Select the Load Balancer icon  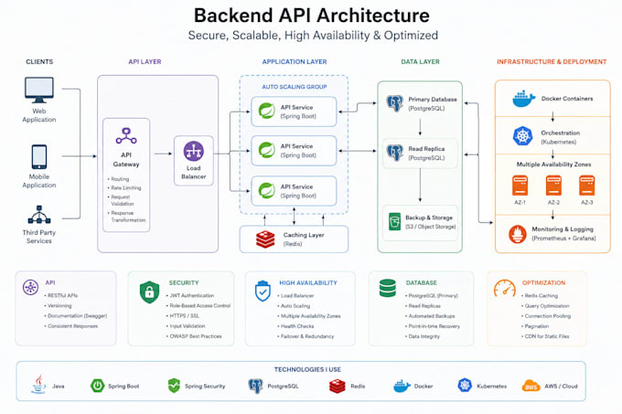tap(194, 151)
